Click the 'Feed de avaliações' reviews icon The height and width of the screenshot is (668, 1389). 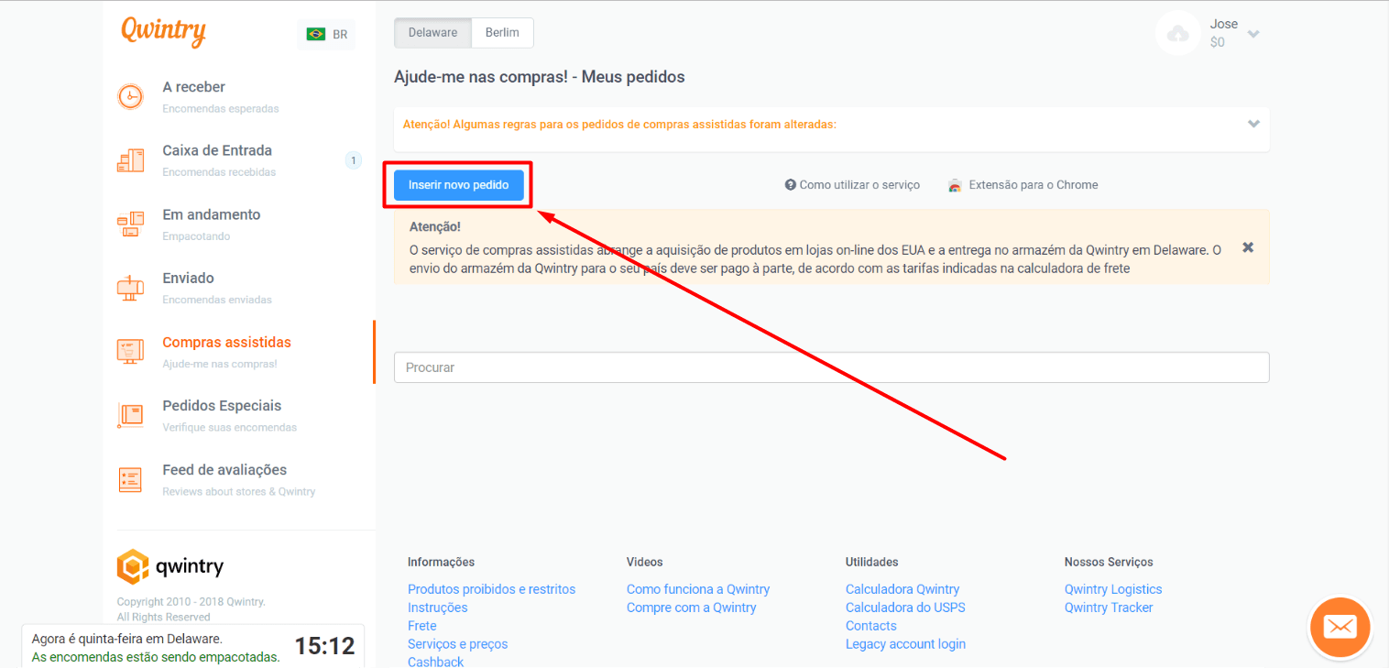pos(131,478)
